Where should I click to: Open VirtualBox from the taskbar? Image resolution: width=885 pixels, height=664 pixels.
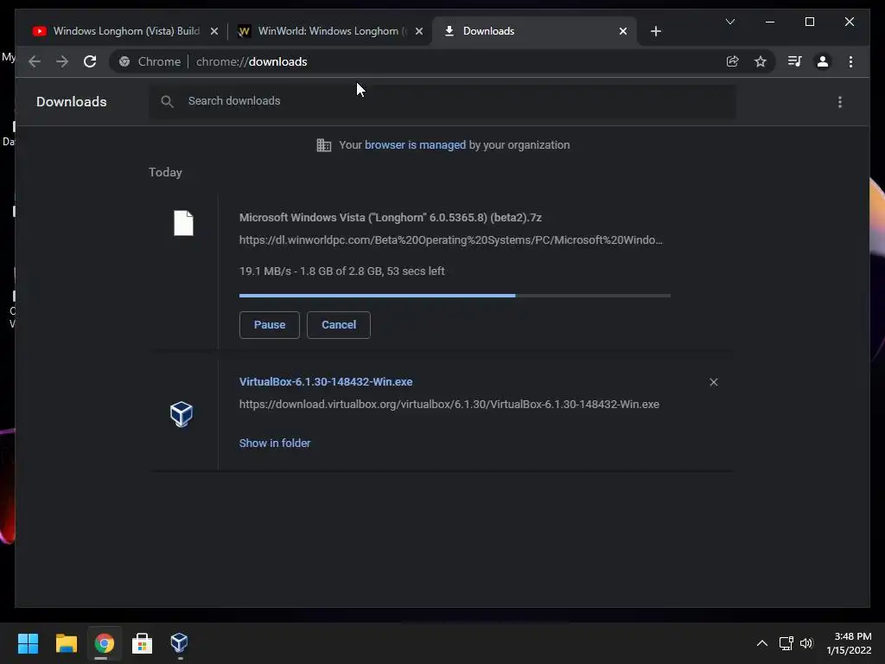pos(180,643)
